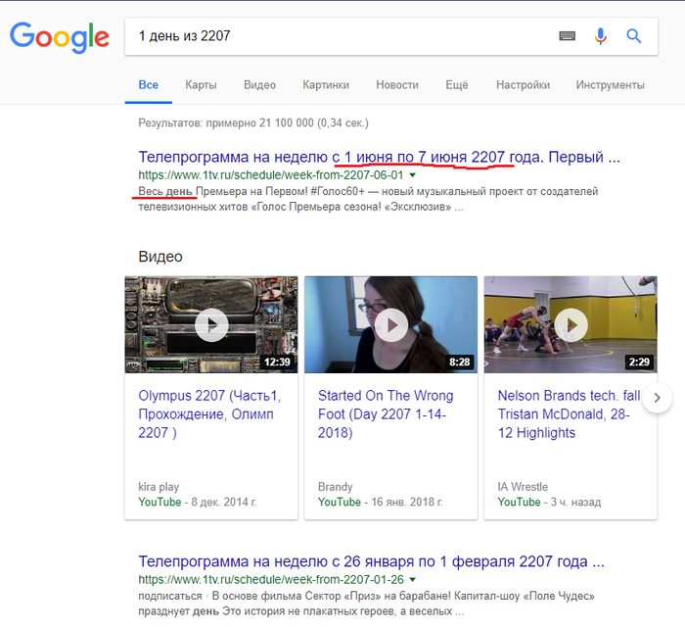Switch to the Картинки tab

(326, 85)
